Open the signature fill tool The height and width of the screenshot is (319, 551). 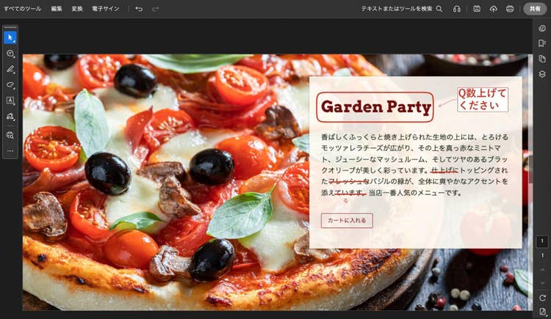pos(10,116)
